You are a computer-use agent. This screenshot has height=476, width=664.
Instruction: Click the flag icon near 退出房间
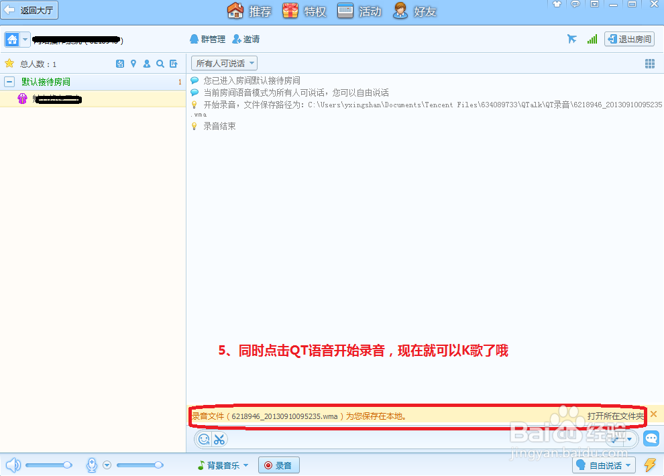[x=572, y=39]
